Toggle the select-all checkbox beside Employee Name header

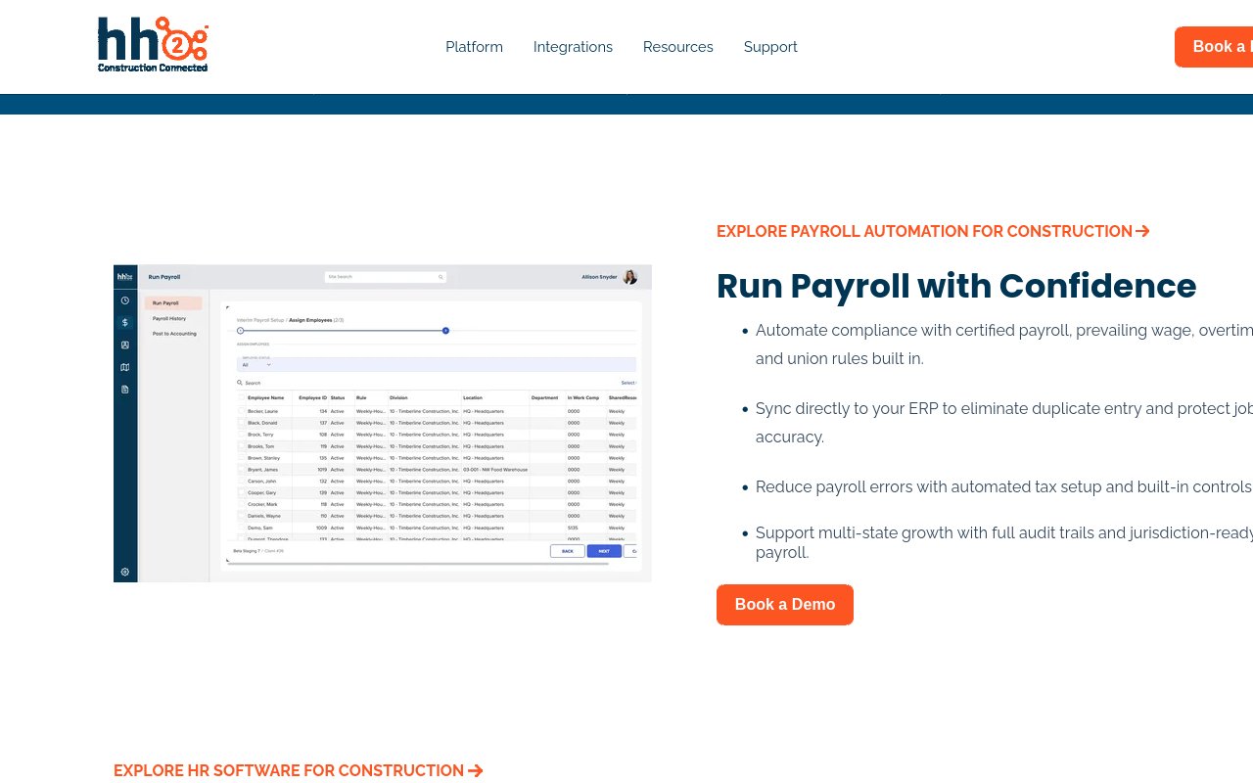[x=242, y=397]
